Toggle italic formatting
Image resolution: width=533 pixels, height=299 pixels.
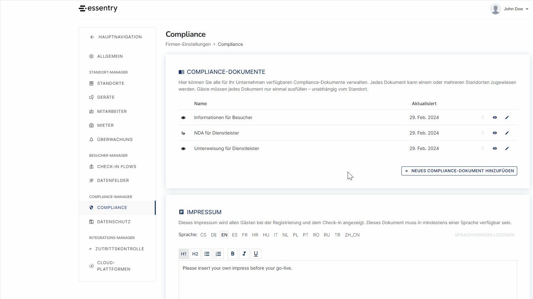pos(244,254)
